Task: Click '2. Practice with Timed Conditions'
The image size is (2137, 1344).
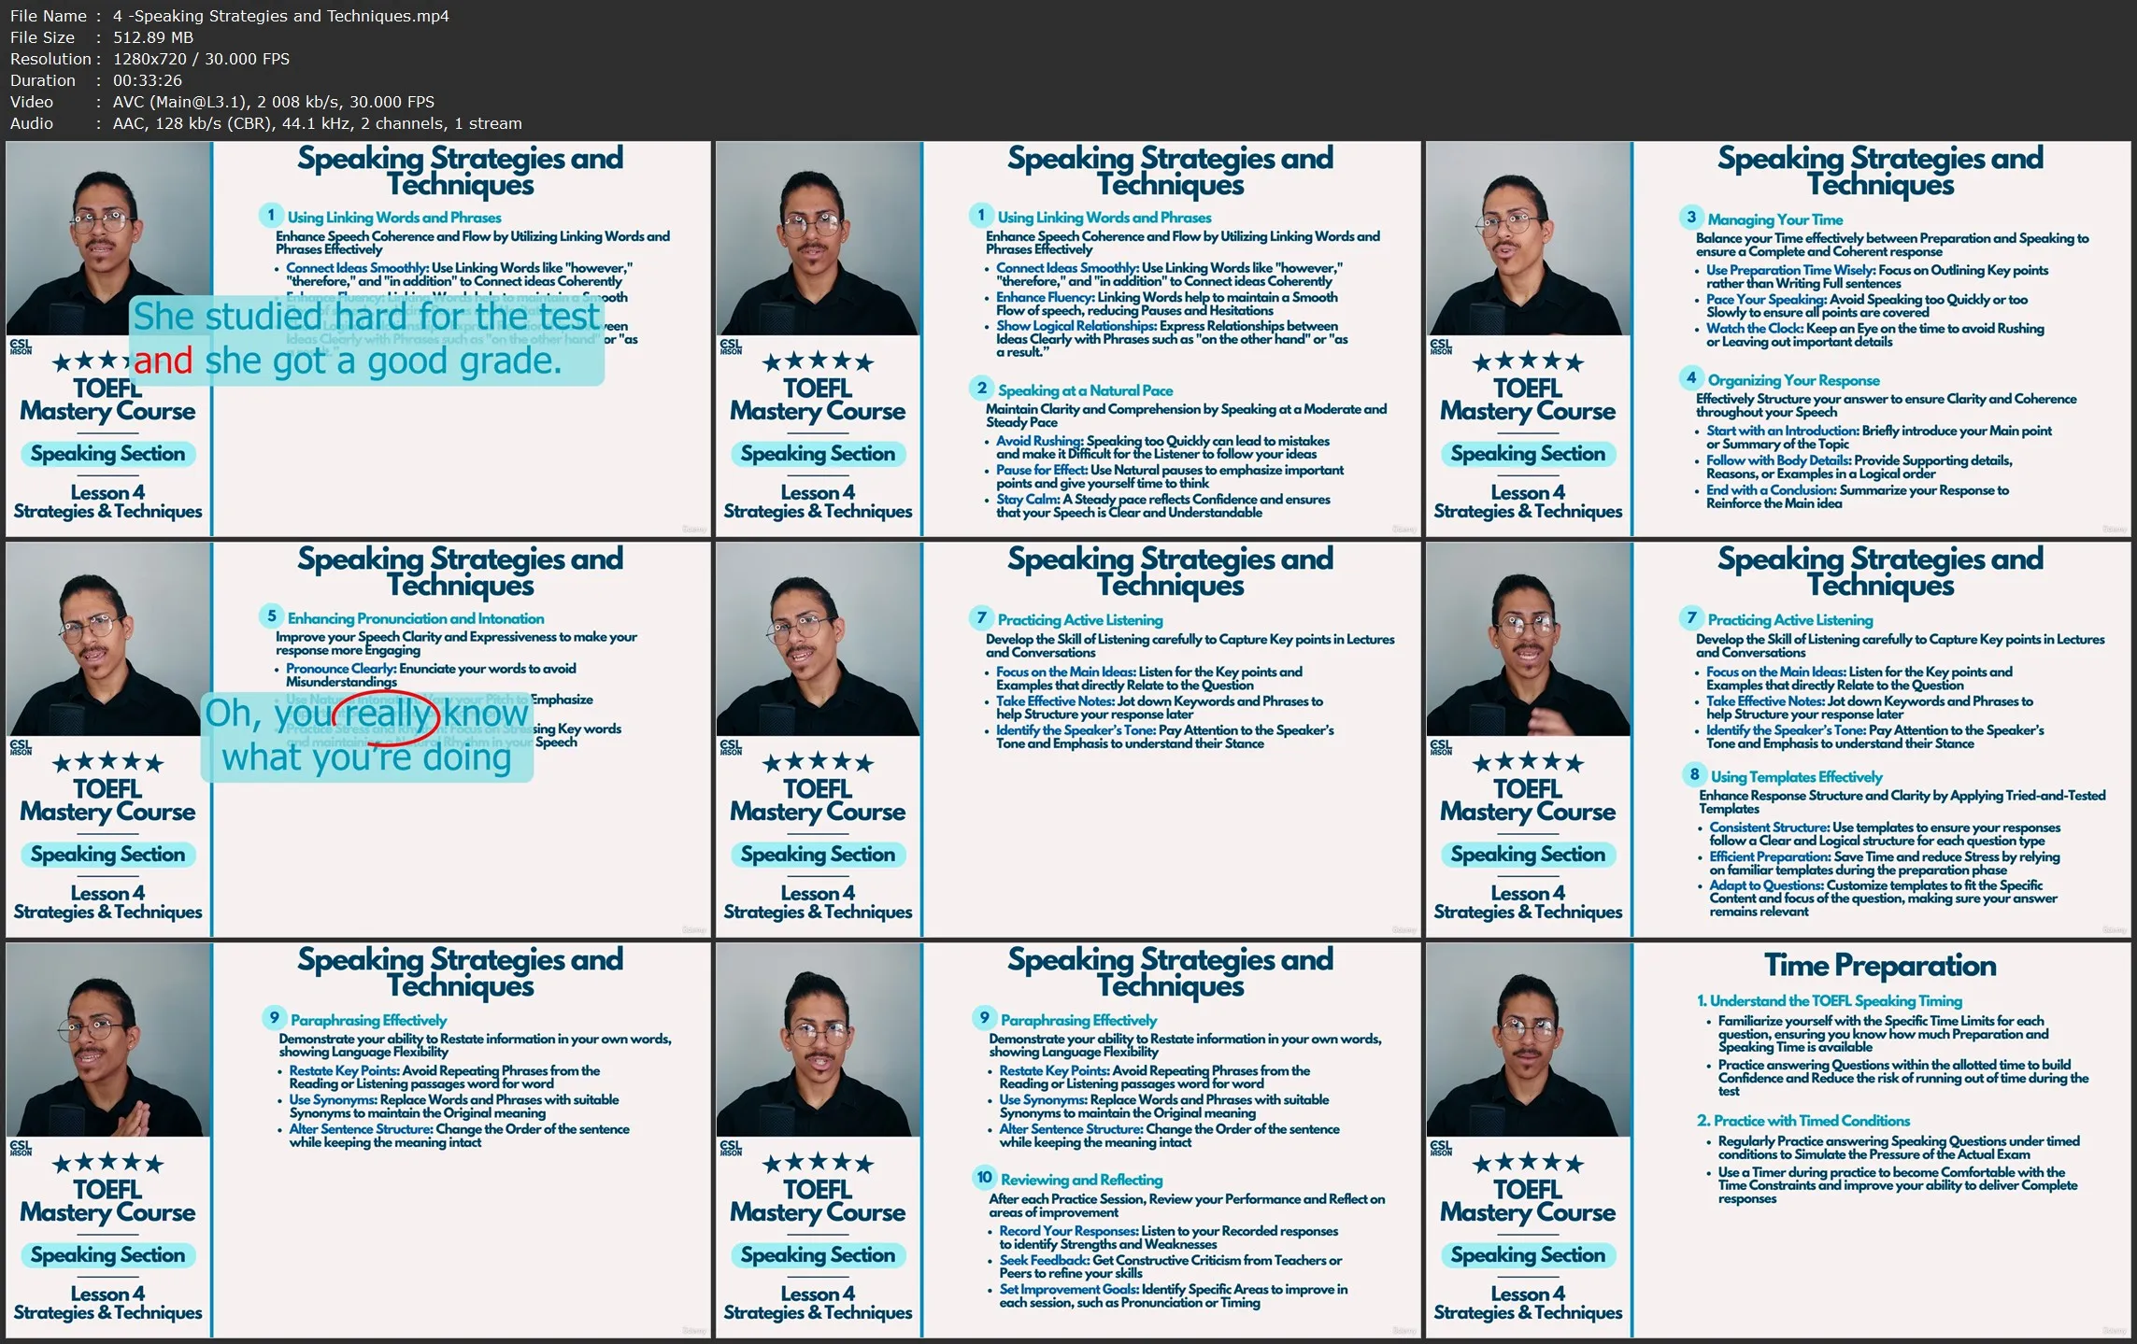Action: point(1803,1120)
